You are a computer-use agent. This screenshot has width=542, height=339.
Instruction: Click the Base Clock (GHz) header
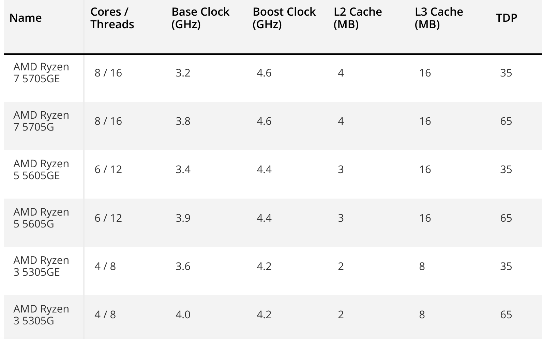[x=200, y=18]
